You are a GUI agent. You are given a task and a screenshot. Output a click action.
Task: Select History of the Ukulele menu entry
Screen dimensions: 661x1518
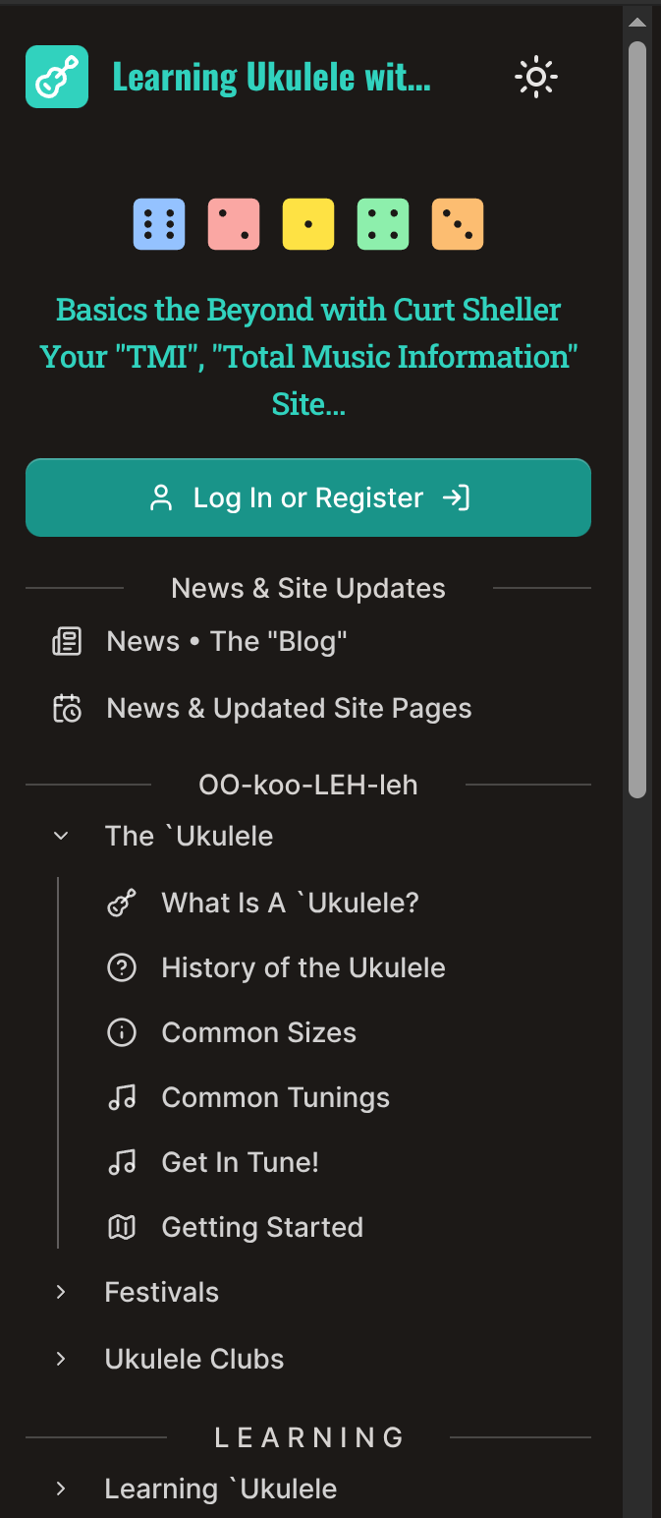(303, 966)
